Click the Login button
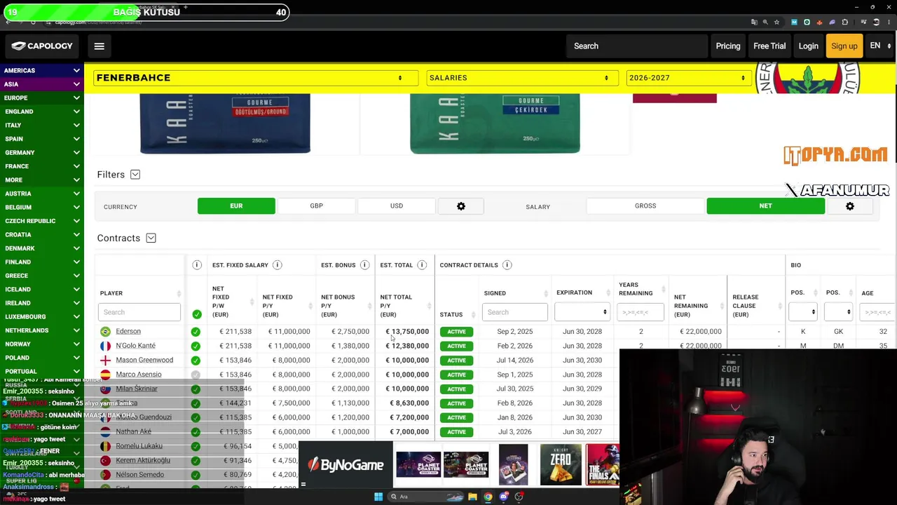The image size is (897, 505). click(x=808, y=46)
